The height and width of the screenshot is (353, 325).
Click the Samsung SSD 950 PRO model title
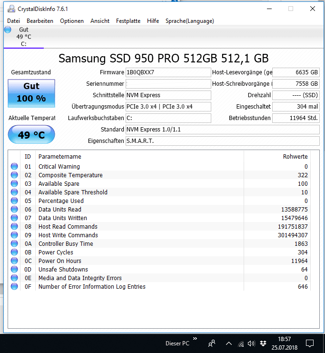tap(164, 58)
